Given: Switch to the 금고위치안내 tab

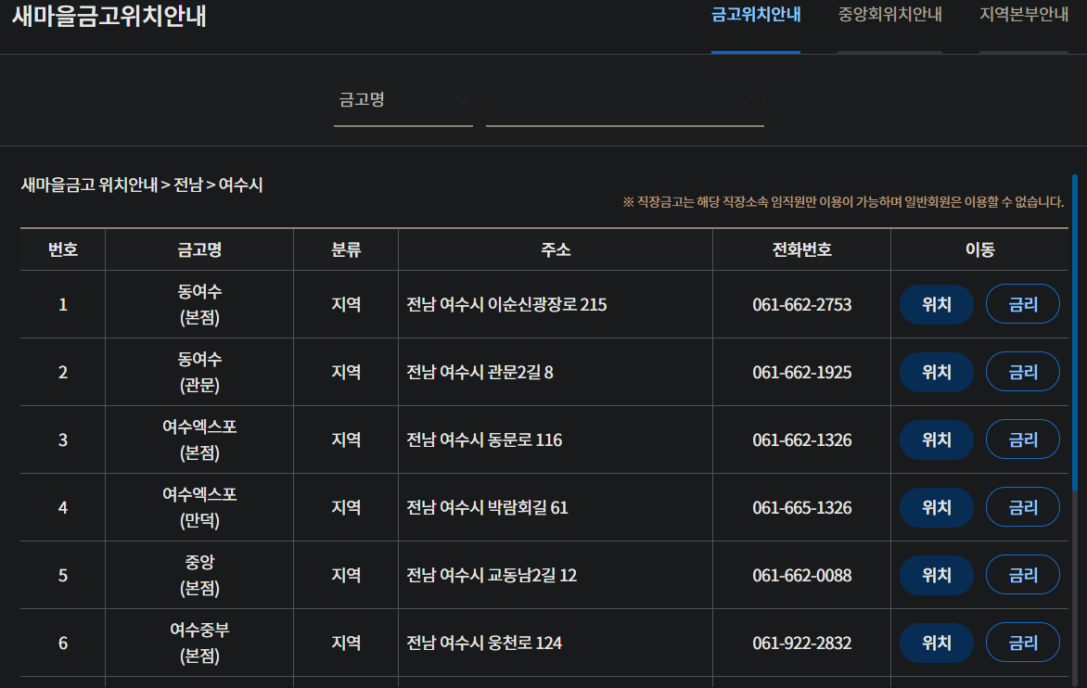Looking at the screenshot, I should coord(756,15).
